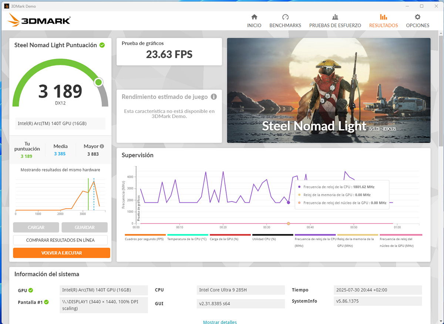444x324 pixels.
Task: Click the Mayor label above 3 883
Action: tap(91, 146)
